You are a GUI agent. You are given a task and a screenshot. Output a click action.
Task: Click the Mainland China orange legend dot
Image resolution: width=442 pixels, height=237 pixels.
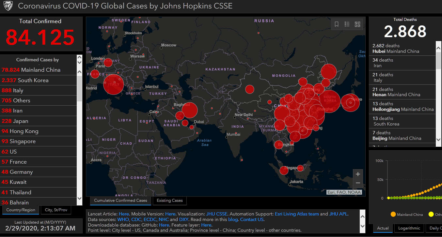pos(393,214)
